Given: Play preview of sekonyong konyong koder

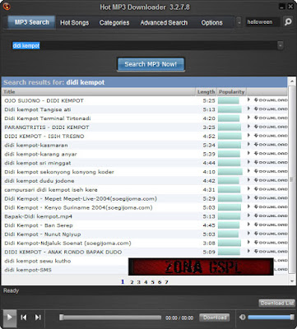Looking at the screenshot, I should (x=248, y=171).
